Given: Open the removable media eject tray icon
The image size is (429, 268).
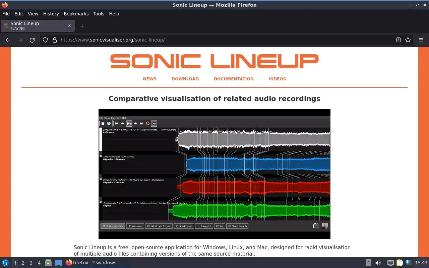Looking at the screenshot, I should 368,263.
